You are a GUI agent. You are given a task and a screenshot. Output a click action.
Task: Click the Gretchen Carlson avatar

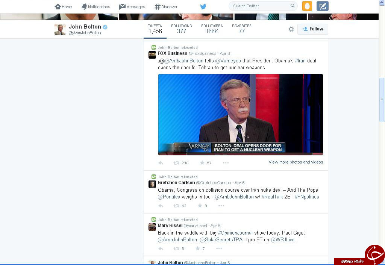click(152, 184)
